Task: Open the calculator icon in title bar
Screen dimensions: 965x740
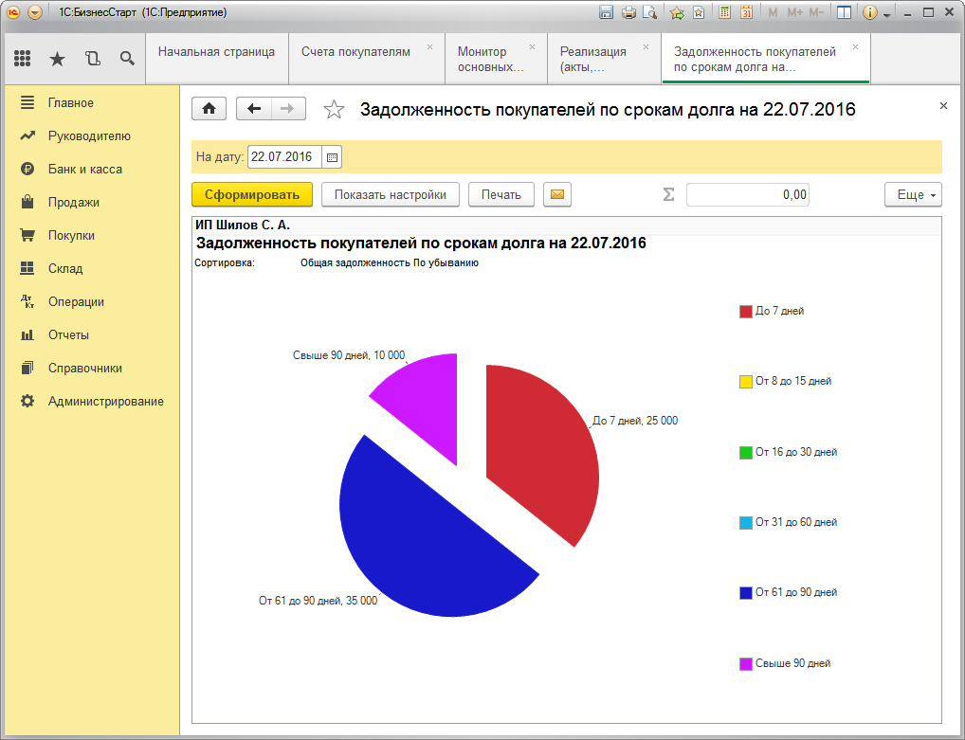Action: click(x=725, y=12)
